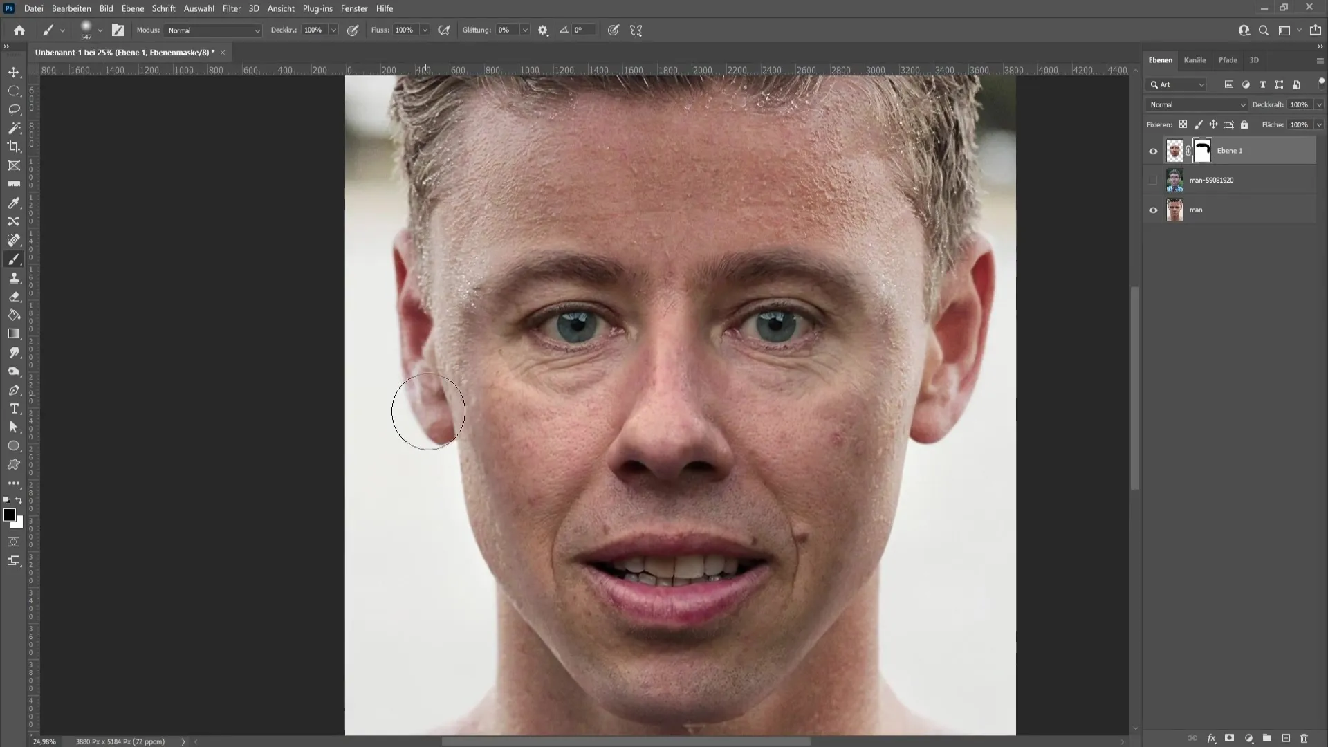1328x747 pixels.
Task: Switch to the Kanäle tab
Action: coord(1195,59)
